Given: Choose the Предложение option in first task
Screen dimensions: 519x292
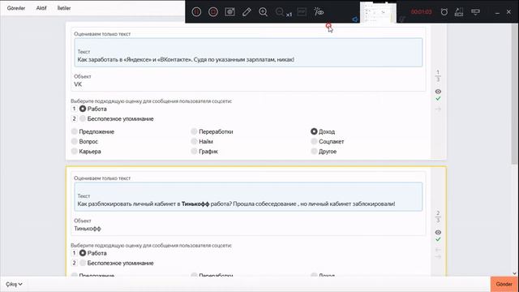Looking at the screenshot, I should point(74,131).
